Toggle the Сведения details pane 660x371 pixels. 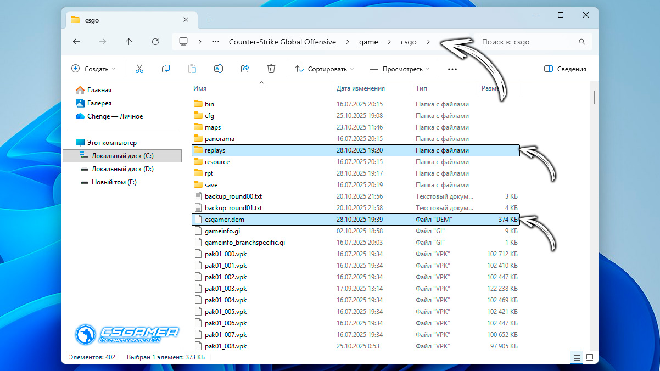click(x=565, y=69)
